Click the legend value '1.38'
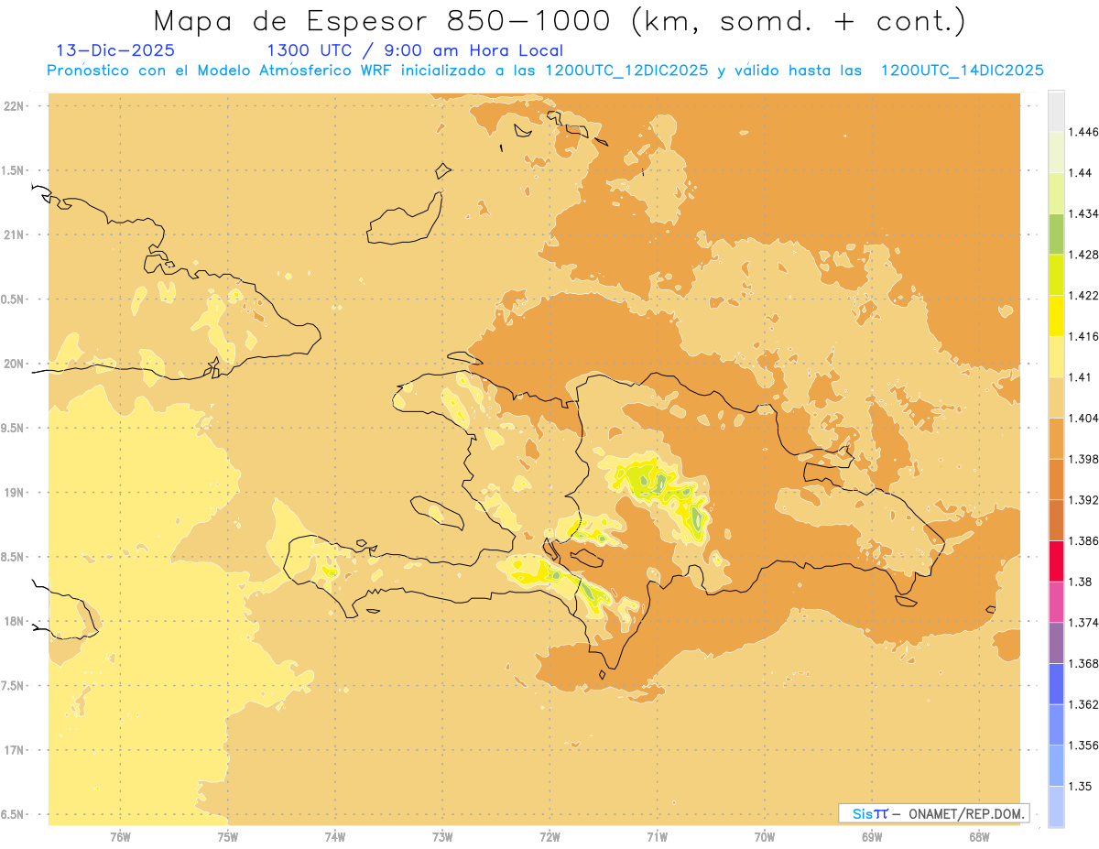The height and width of the screenshot is (849, 1099). 1080,582
